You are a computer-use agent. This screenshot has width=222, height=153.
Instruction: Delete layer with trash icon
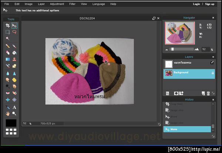(x=208, y=93)
